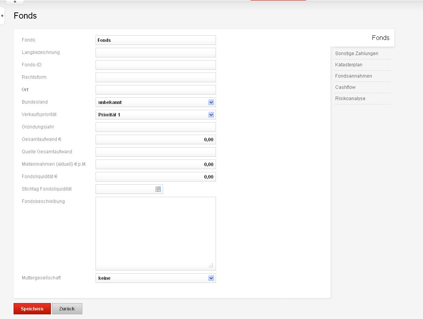Image resolution: width=423 pixels, height=319 pixels.
Task: Open the Stichtag Fondsliquidität calendar picker icon
Action: (x=158, y=189)
